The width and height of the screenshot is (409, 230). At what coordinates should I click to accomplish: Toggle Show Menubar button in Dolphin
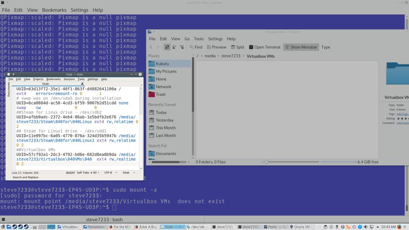pos(300,47)
